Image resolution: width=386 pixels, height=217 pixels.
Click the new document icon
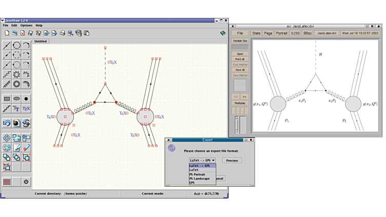tap(7, 33)
